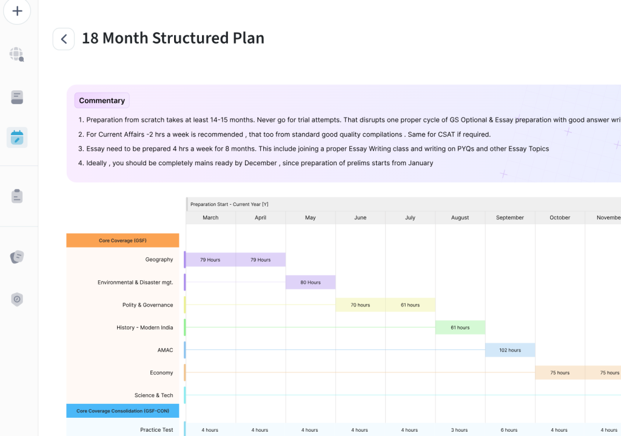Open the clipboard icon in sidebar
The image size is (621, 436).
pos(17,196)
